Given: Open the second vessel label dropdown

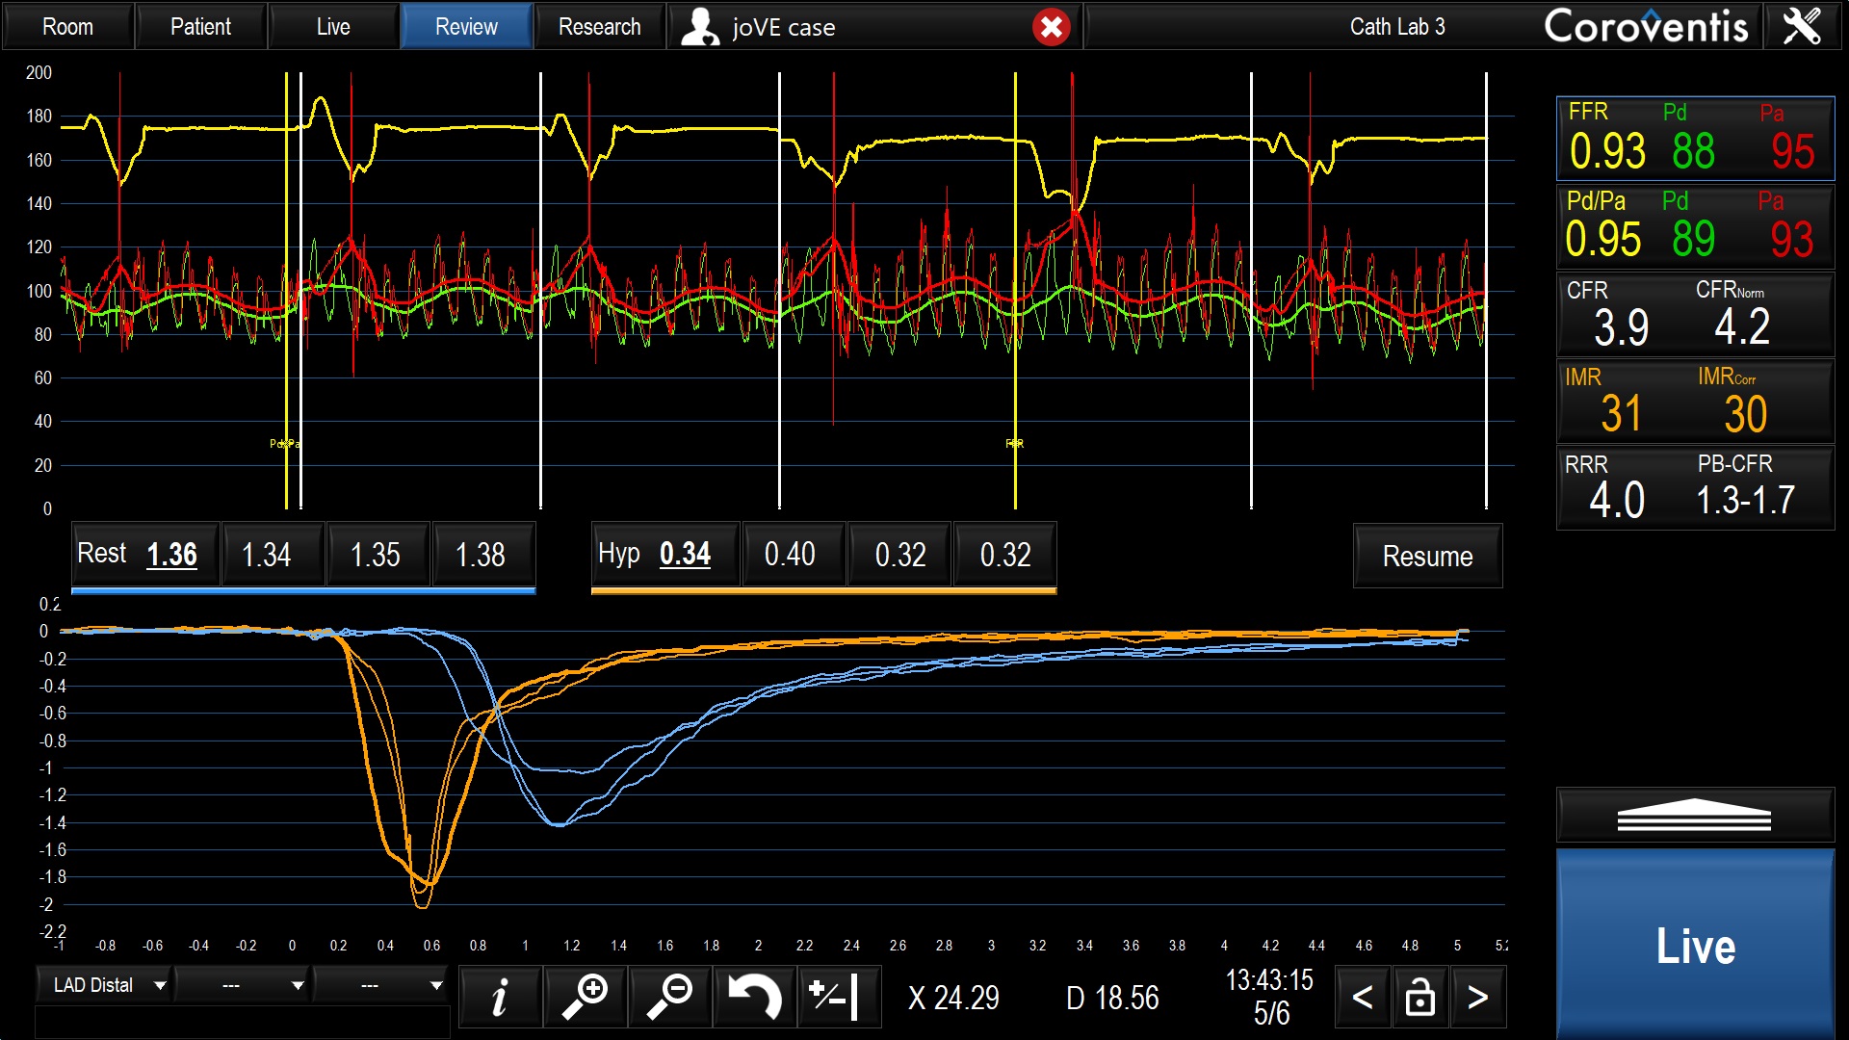Looking at the screenshot, I should coord(244,985).
